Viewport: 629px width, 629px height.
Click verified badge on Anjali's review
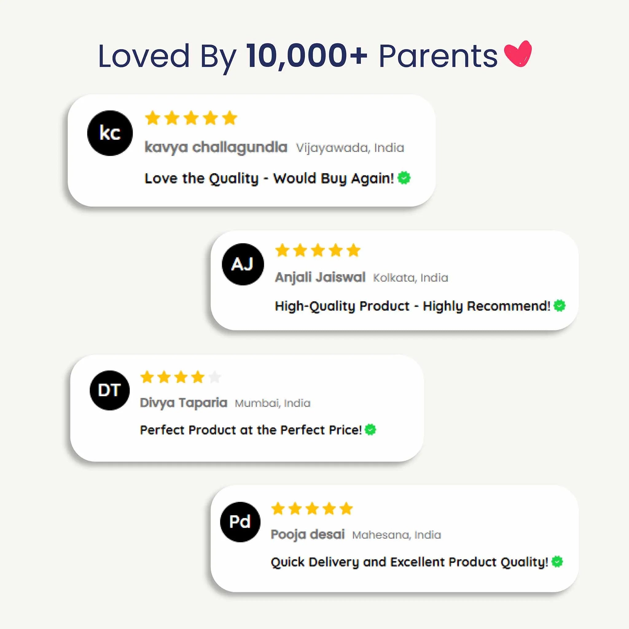pyautogui.click(x=560, y=305)
